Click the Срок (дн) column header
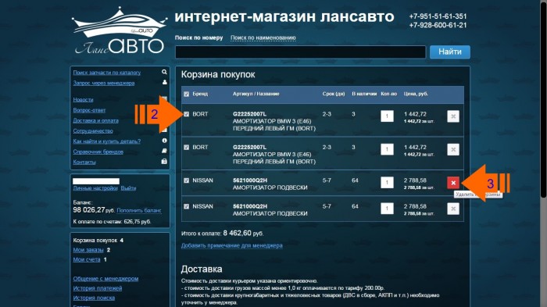Viewport: 547px width, 307px height. click(334, 94)
